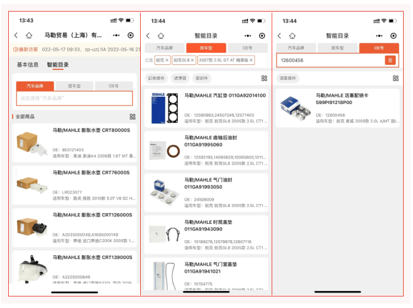
Task: Click OE: 24508009 text
Action: [x=199, y=200]
